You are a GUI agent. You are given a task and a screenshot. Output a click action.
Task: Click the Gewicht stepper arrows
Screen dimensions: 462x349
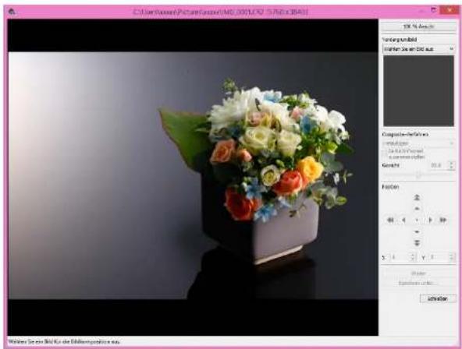tap(451, 165)
